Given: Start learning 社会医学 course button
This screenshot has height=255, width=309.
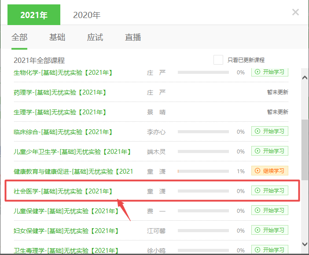Looking at the screenshot, I should point(269,191).
